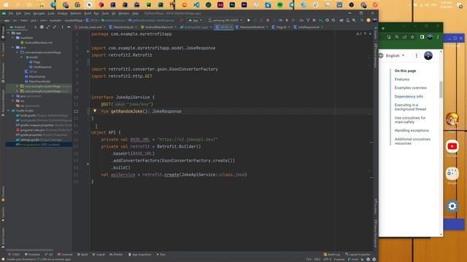
Task: Switch to the MainActivity.kt editor tab
Action: click(123, 27)
